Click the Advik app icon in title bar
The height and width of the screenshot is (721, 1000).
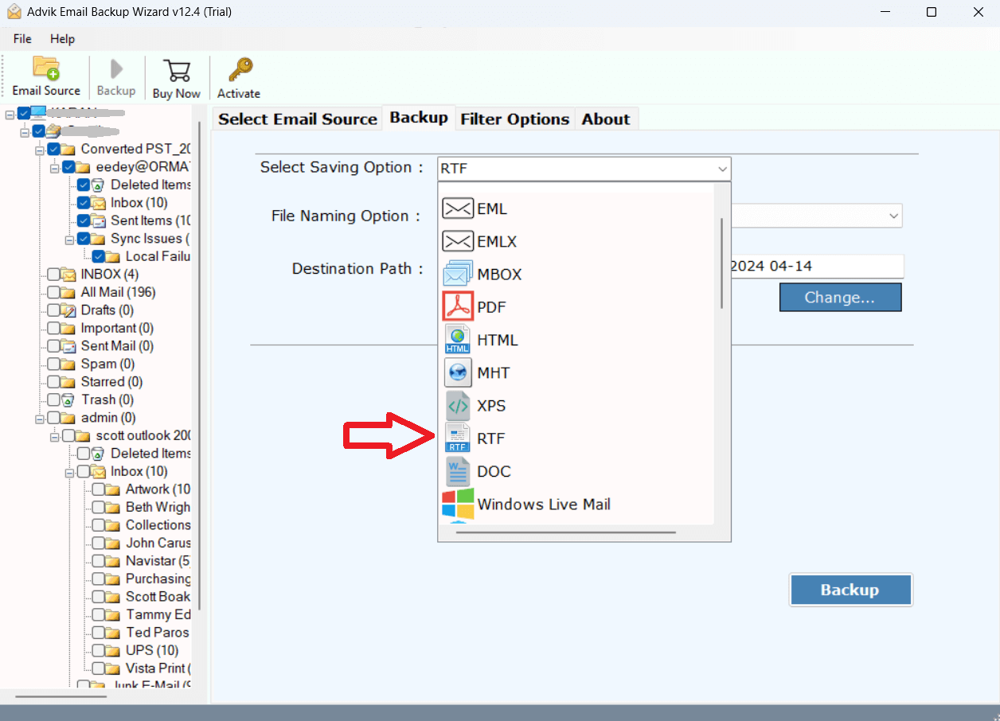[14, 12]
